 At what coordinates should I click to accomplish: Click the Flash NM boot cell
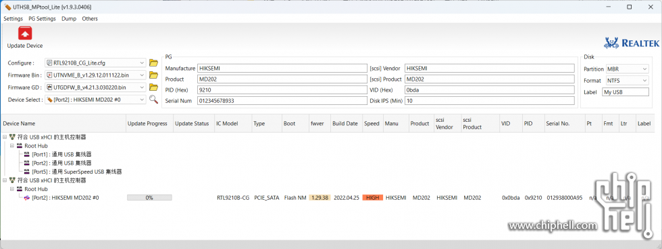[295, 198]
